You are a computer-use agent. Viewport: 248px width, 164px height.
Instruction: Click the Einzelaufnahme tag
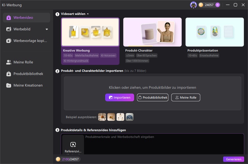coord(209,55)
